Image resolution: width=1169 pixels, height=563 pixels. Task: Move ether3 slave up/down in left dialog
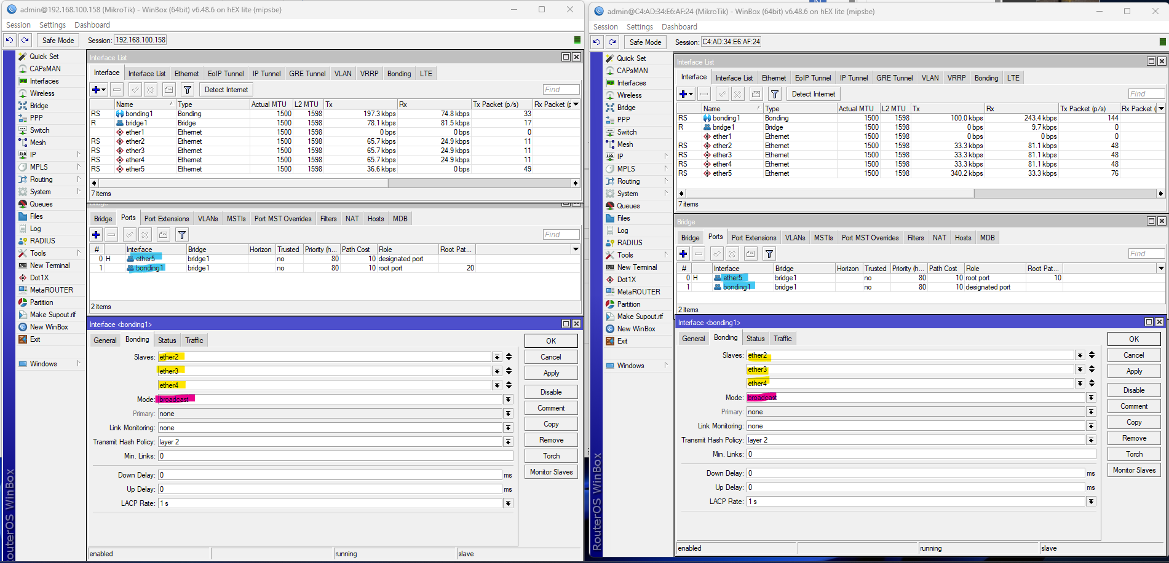[509, 371]
